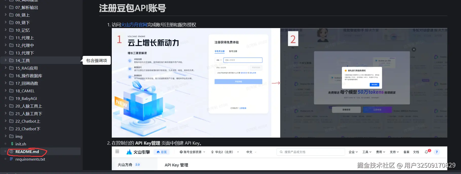Screen dimensions: 461x174
Task: Click the folder icon of 18_CAMEL
Action: click(x=11, y=91)
